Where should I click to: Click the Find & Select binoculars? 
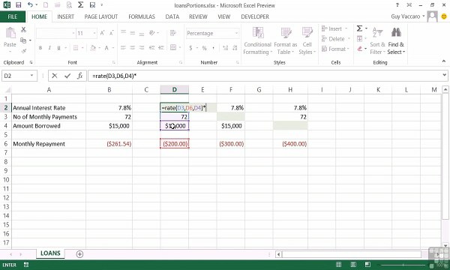(x=396, y=32)
